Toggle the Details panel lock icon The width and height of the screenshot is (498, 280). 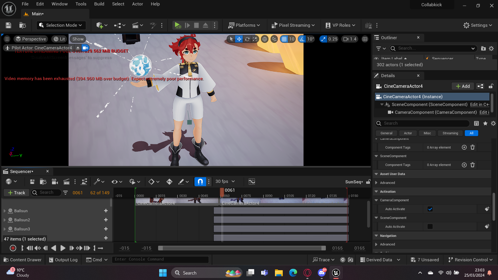491,86
